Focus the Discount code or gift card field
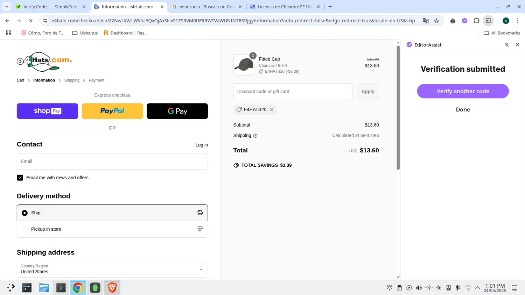This screenshot has height=295, width=525. point(293,92)
